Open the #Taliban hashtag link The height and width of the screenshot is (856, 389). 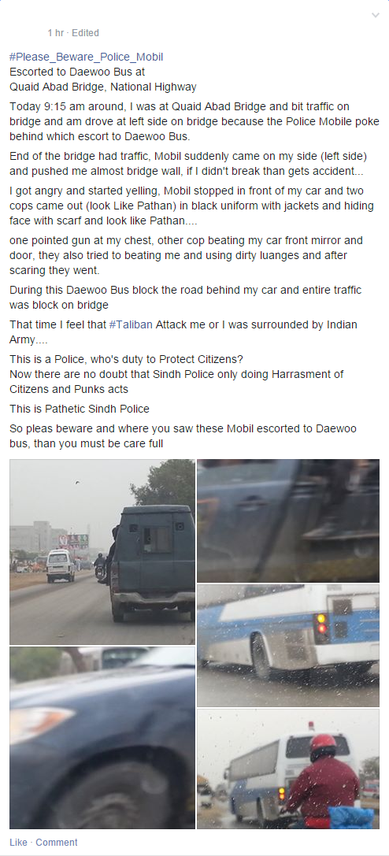click(x=131, y=324)
